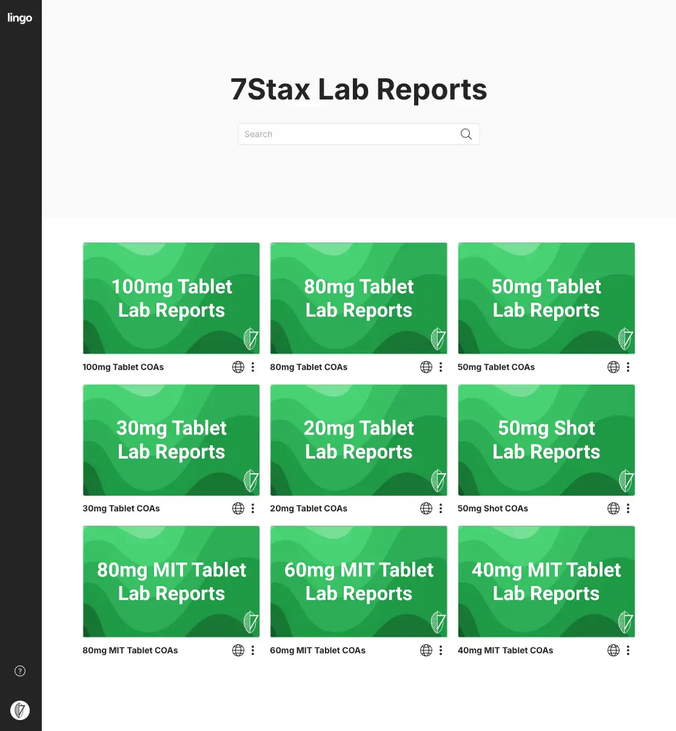Open the 50mg Shot Lab Reports thumbnail
The image size is (676, 731).
pyautogui.click(x=546, y=440)
